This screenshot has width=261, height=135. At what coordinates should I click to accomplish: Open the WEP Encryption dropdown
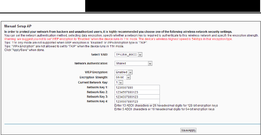tap(123, 72)
